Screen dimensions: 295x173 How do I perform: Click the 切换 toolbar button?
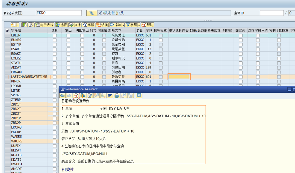tap(102, 25)
